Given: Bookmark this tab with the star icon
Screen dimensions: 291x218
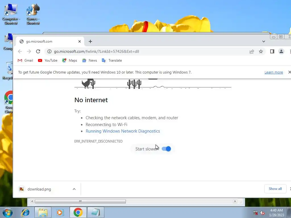Looking at the screenshot, I should 261,52.
